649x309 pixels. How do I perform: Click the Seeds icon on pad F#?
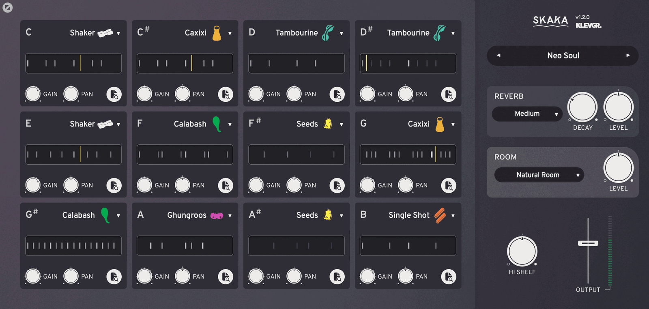(328, 124)
